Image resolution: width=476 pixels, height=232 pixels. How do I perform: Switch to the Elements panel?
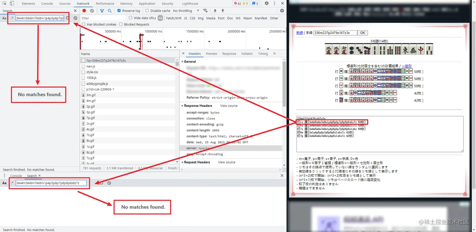click(x=28, y=3)
